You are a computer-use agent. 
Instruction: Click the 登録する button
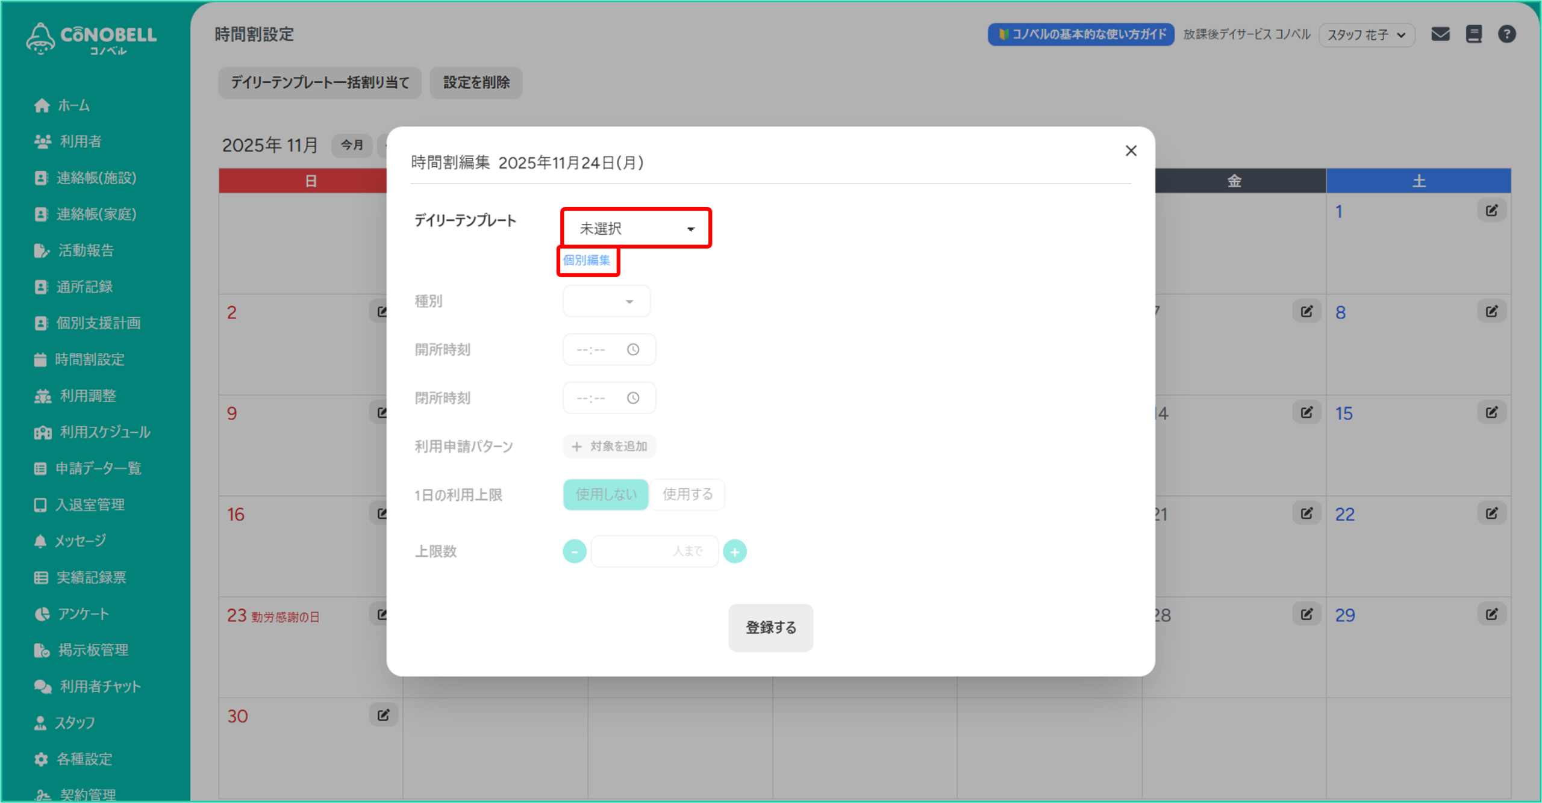click(770, 628)
